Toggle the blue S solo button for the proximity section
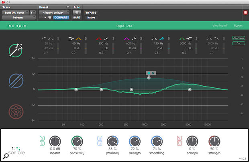The width and height of the screenshot is (249, 162). [100, 138]
